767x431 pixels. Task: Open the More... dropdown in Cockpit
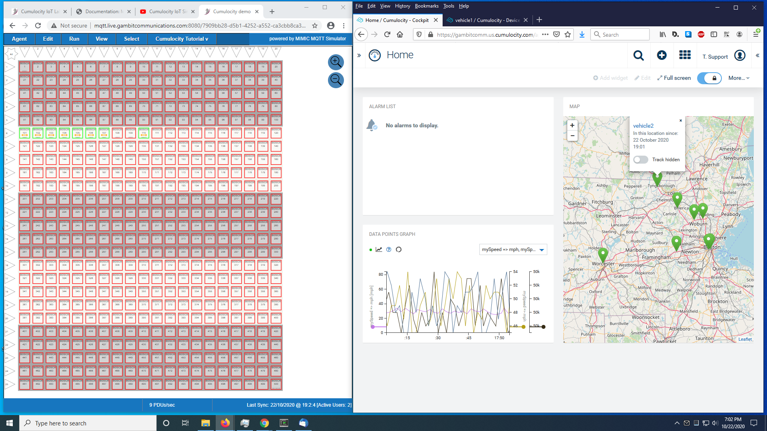coord(739,78)
